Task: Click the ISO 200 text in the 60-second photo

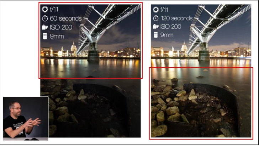Action: [x=61, y=27]
